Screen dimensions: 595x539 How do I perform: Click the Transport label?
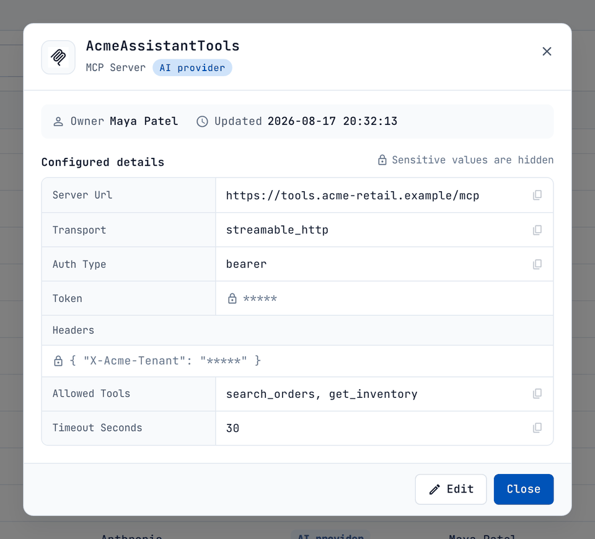pyautogui.click(x=79, y=230)
